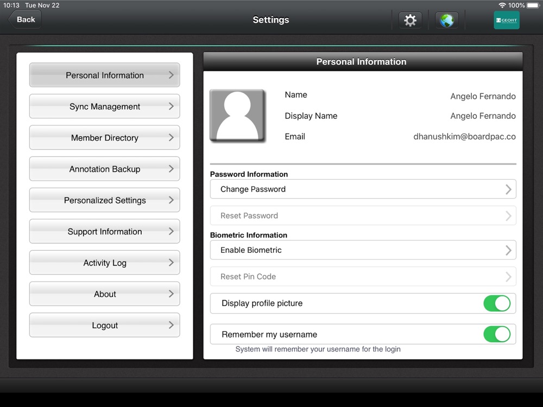543x407 pixels.
Task: Tap the profile picture avatar placeholder
Action: click(x=238, y=115)
